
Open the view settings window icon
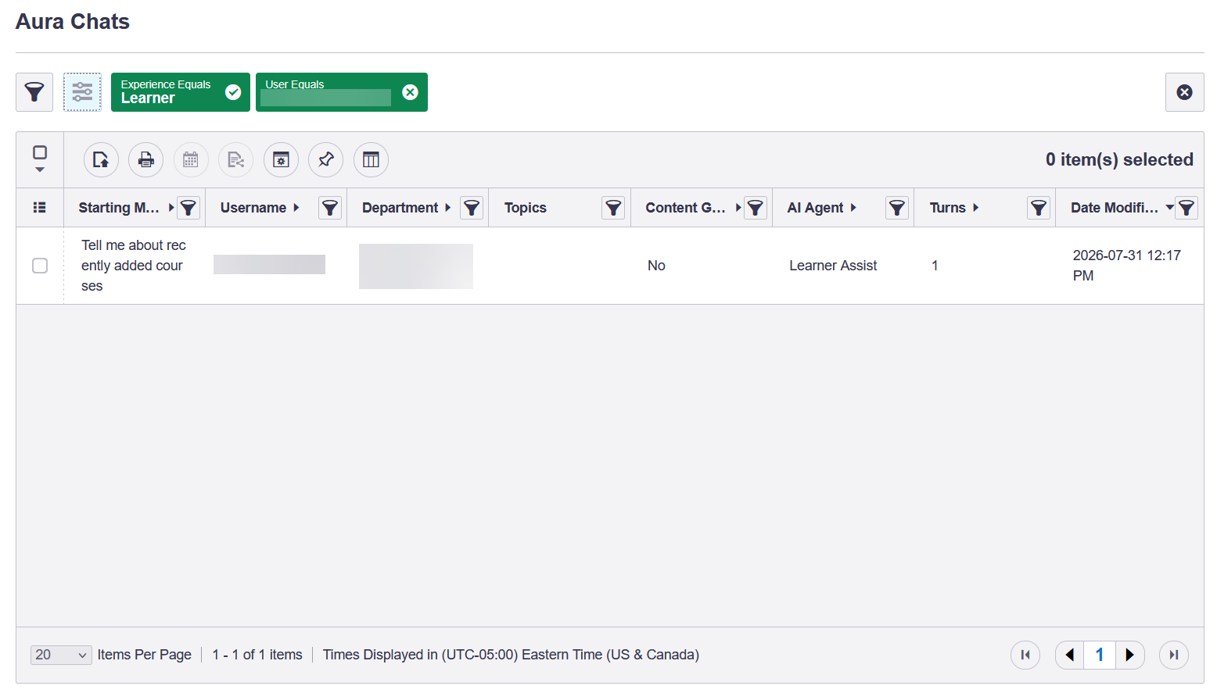(281, 160)
